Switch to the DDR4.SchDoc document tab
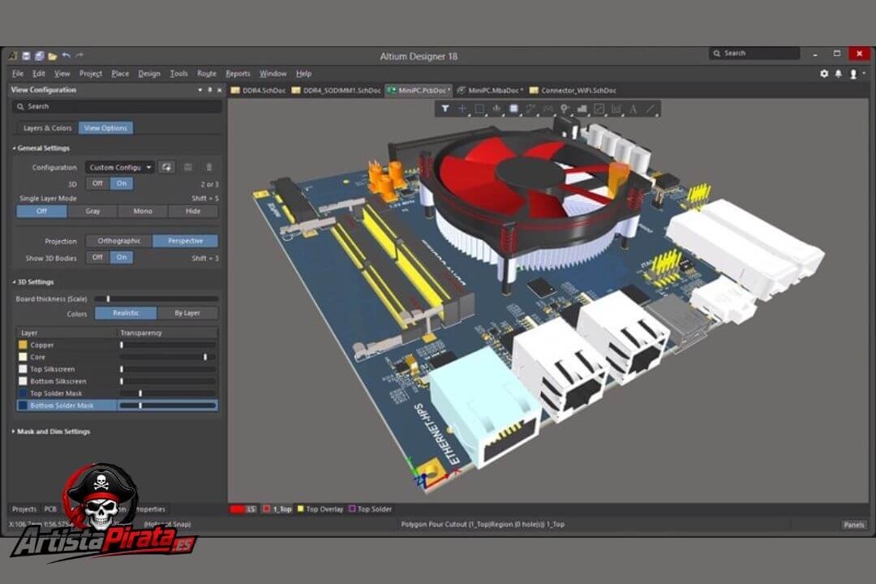 (x=259, y=91)
